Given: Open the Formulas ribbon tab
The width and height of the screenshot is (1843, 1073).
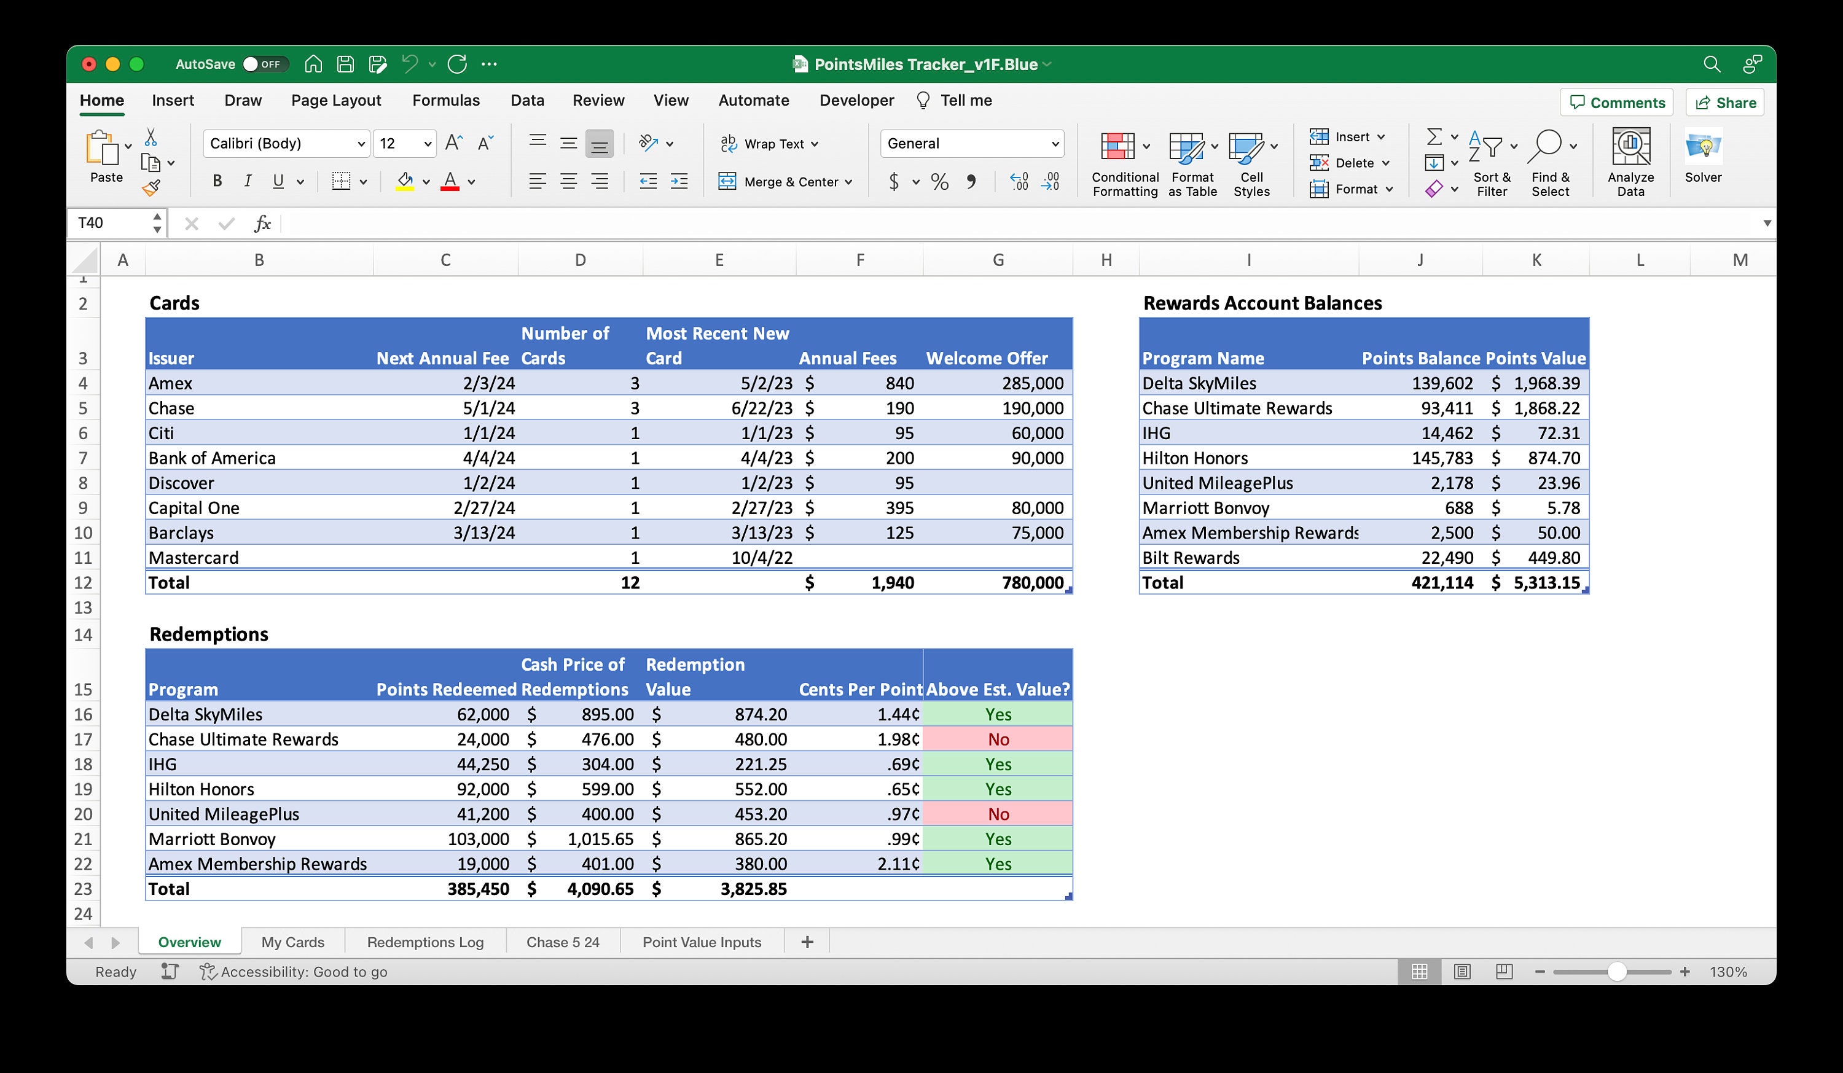Looking at the screenshot, I should [x=446, y=100].
